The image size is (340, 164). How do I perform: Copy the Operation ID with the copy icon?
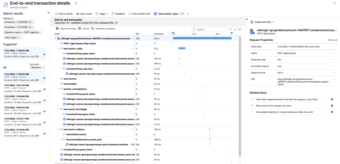117,23
